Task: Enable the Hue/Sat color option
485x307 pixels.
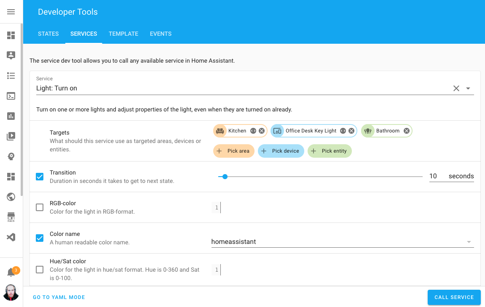Action: pos(40,270)
